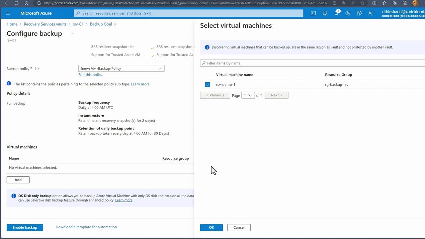The width and height of the screenshot is (425, 239).
Task: Uncheck the rsv-demo-1 virtual machine checkbox
Action: pos(208,85)
